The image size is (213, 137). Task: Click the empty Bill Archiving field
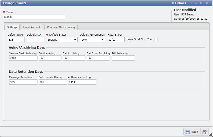pyautogui.click(x=123, y=58)
